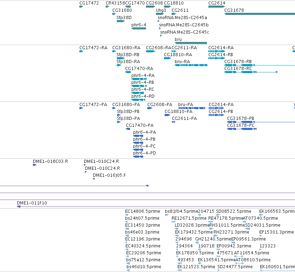This screenshot has width=295, height=272.
Task: Select the CG2614-RB transcript label
Action: tap(220, 55)
